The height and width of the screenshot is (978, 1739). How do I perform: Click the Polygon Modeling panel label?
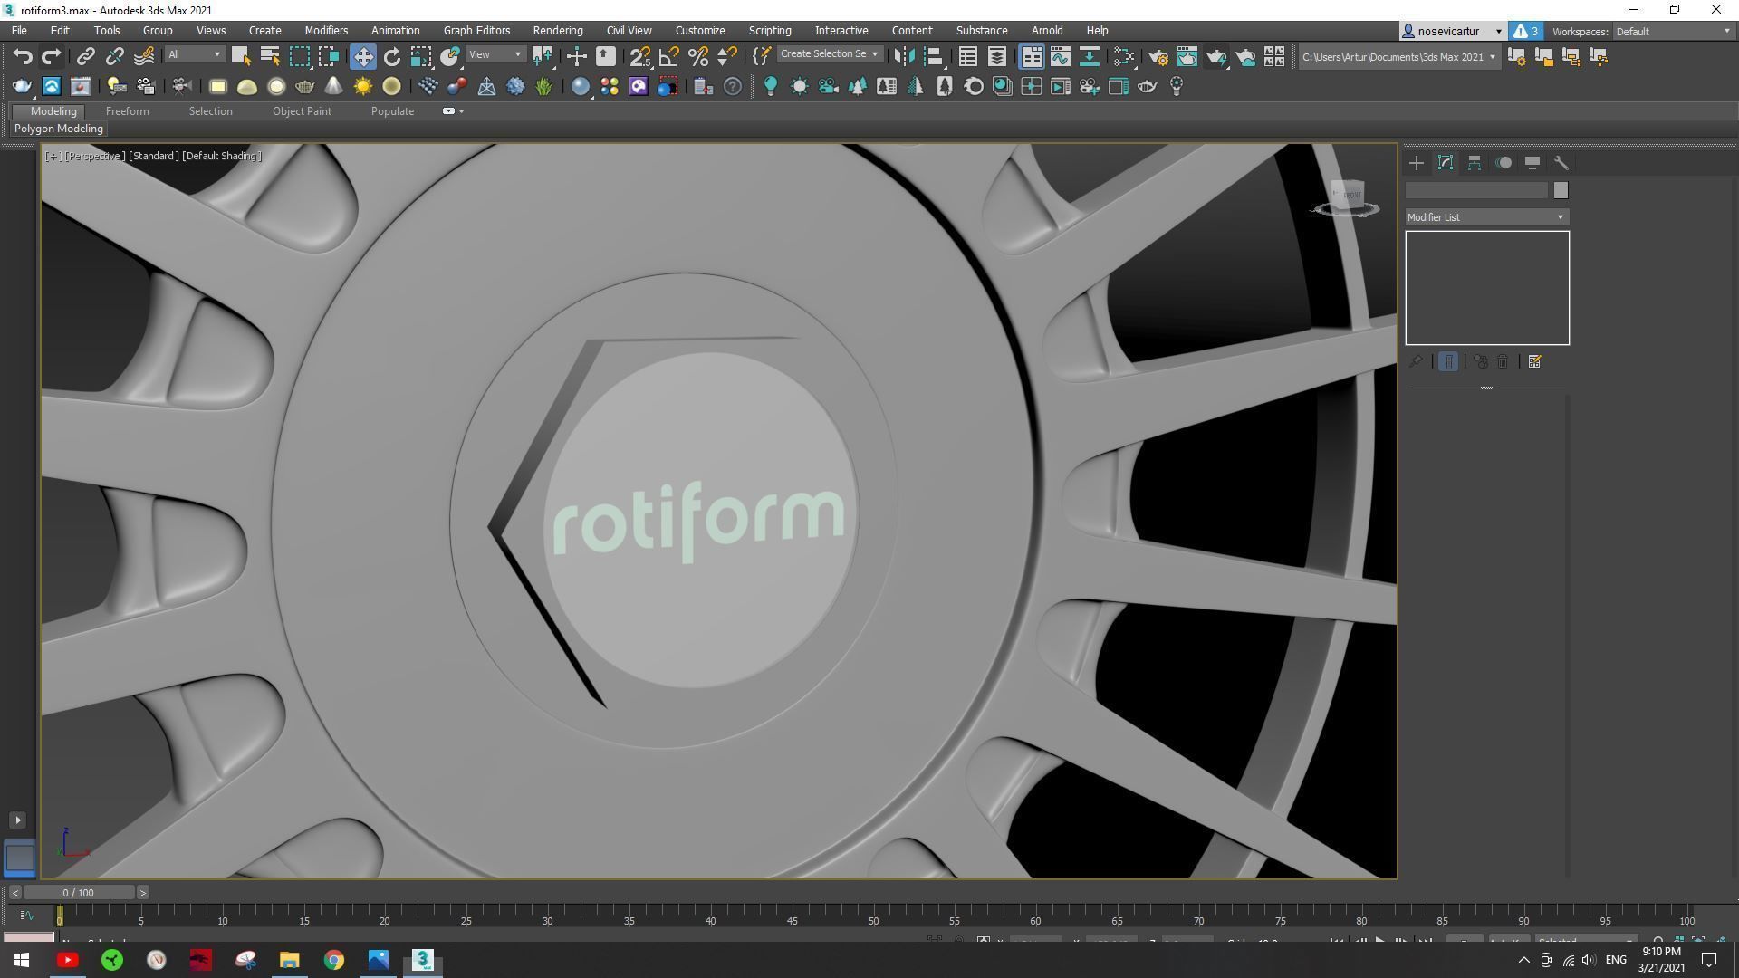point(59,129)
